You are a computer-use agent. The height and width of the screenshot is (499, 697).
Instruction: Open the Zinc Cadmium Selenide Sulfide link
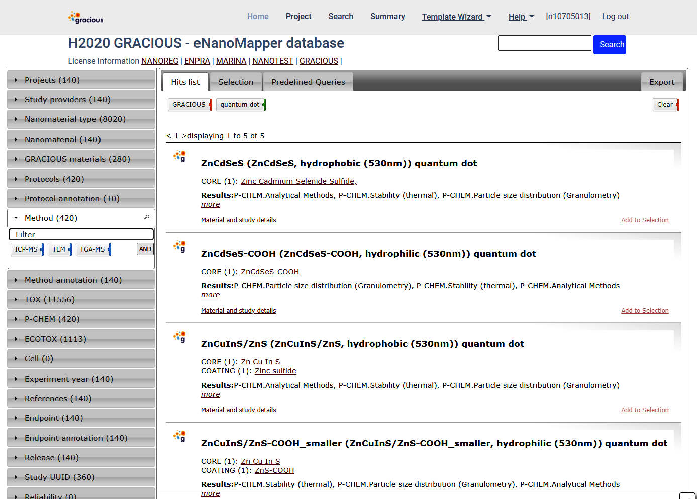(x=298, y=181)
